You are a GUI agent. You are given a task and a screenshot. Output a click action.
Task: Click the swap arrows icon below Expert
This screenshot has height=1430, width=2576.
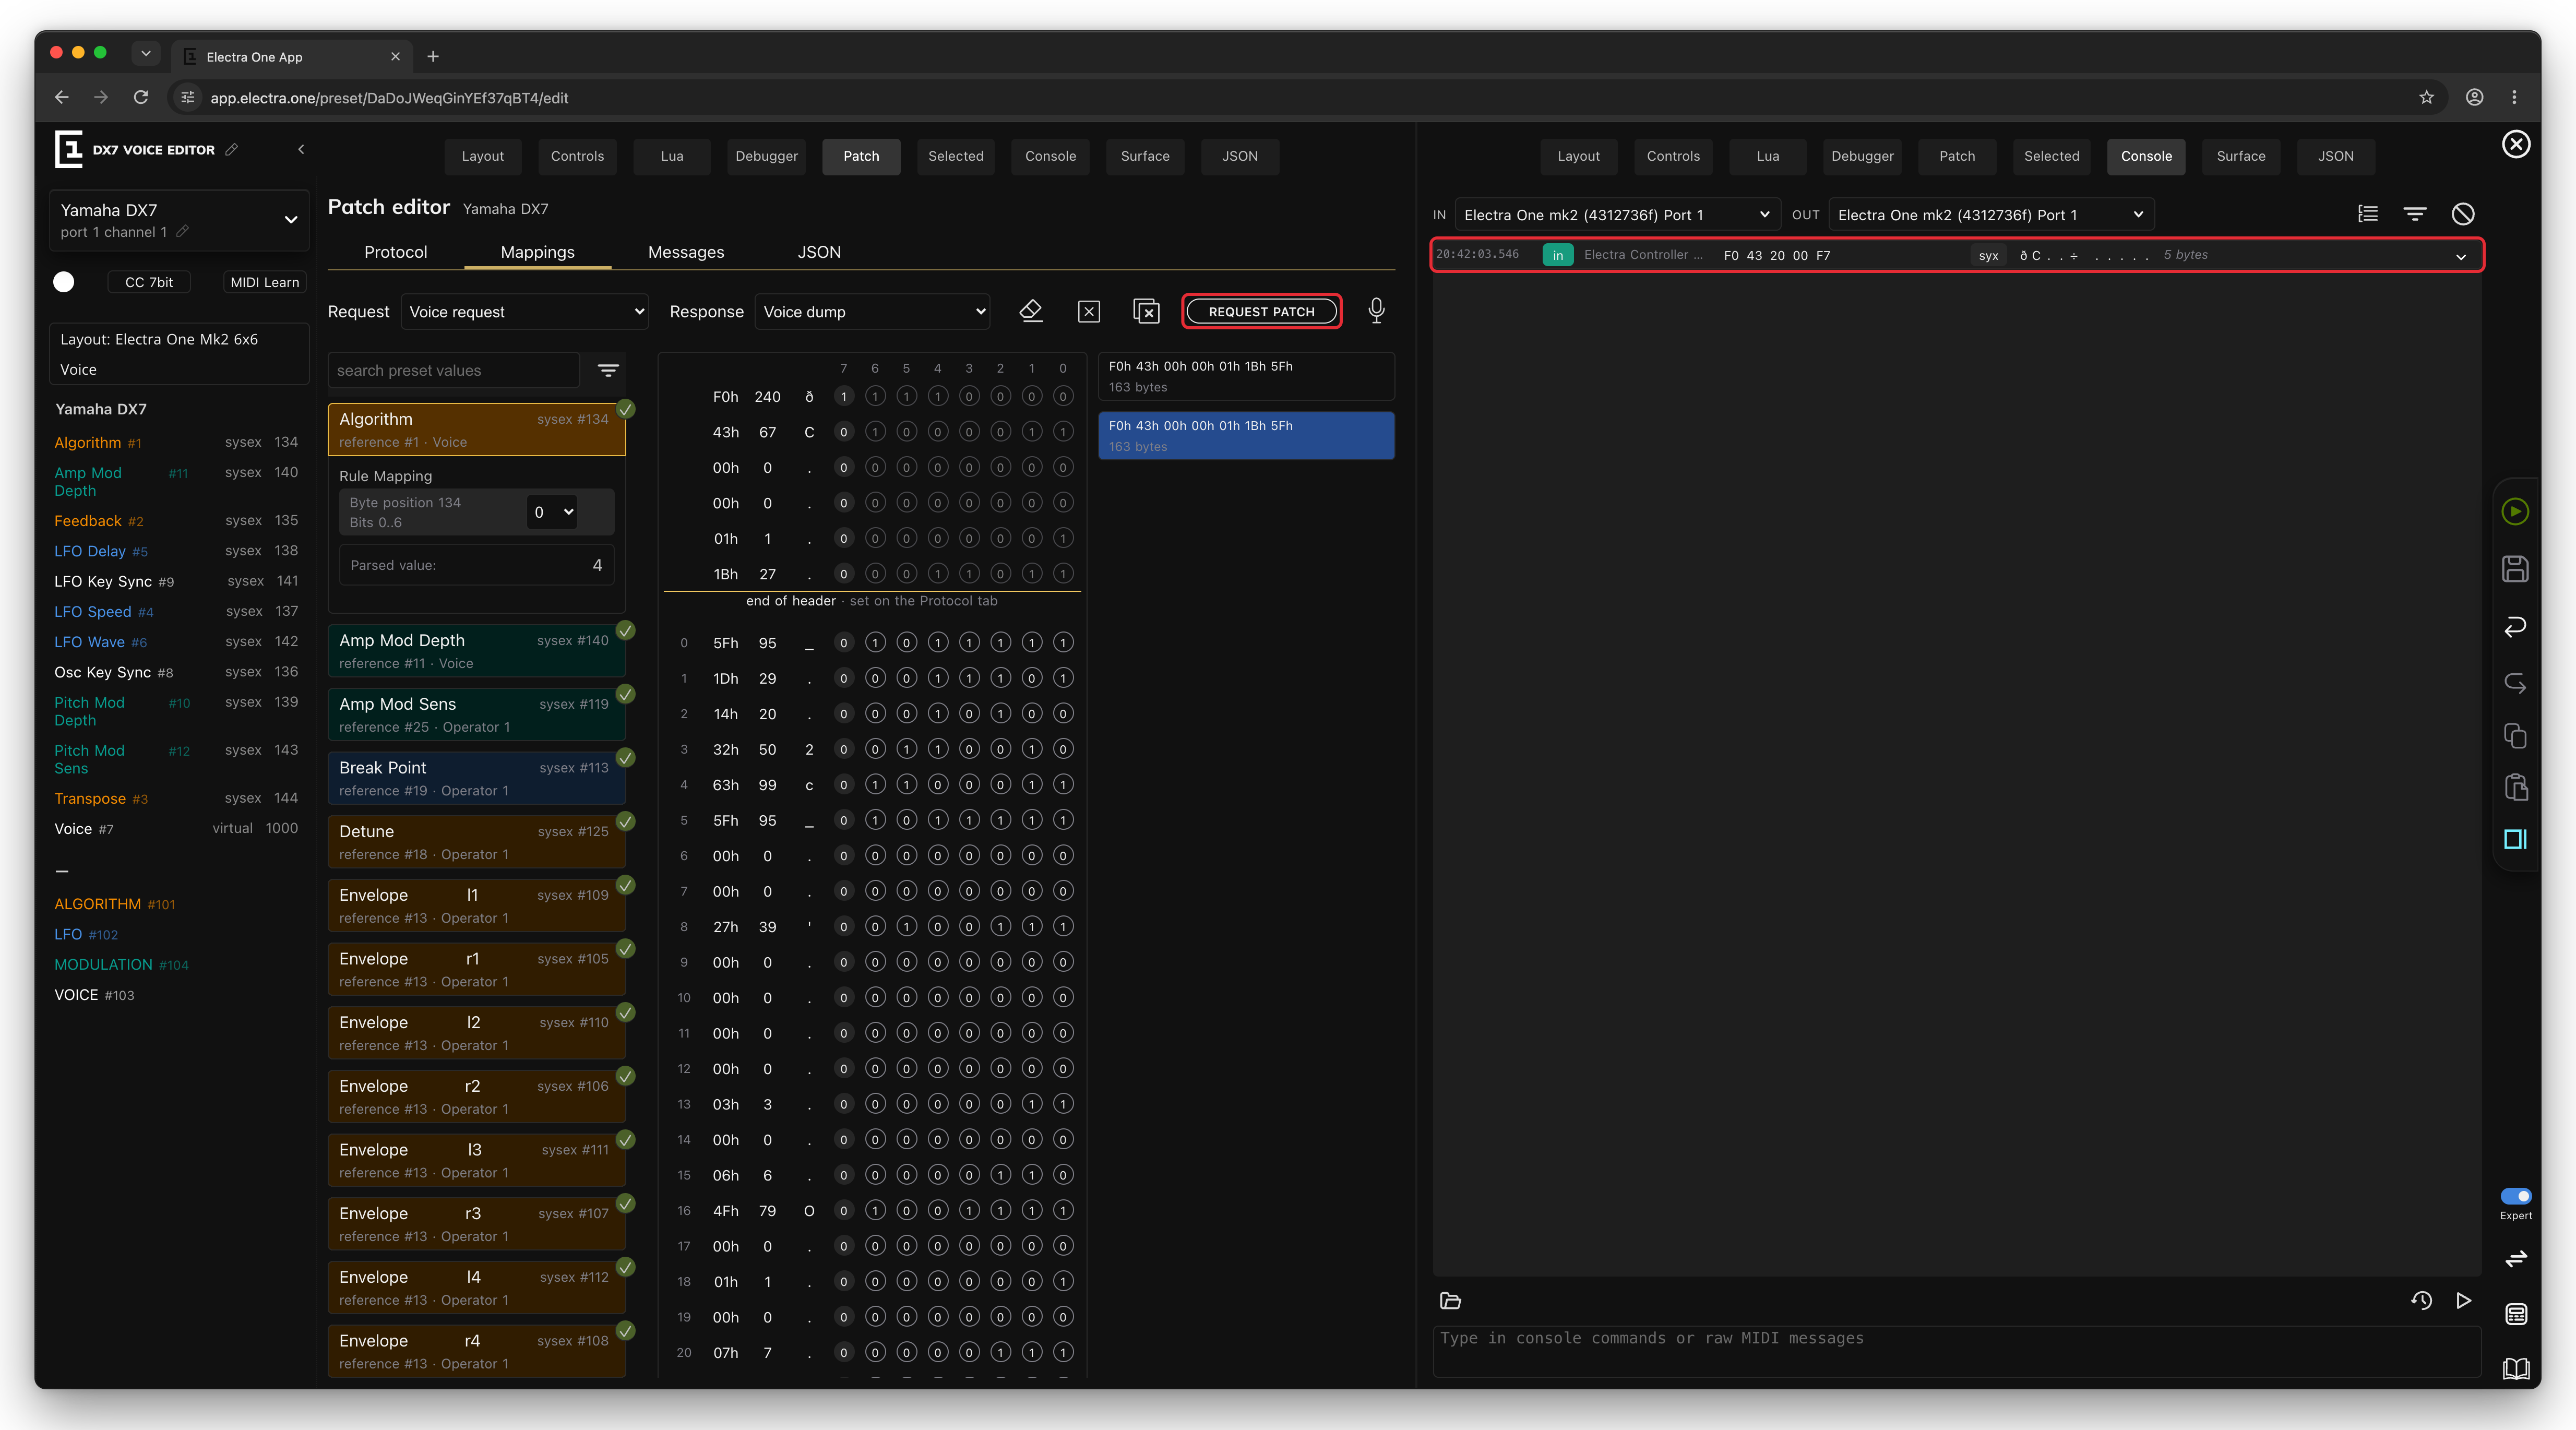(x=2516, y=1258)
